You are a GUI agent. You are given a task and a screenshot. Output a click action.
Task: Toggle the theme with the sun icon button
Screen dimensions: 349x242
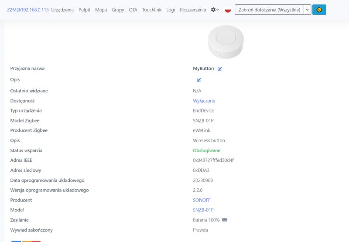point(319,10)
